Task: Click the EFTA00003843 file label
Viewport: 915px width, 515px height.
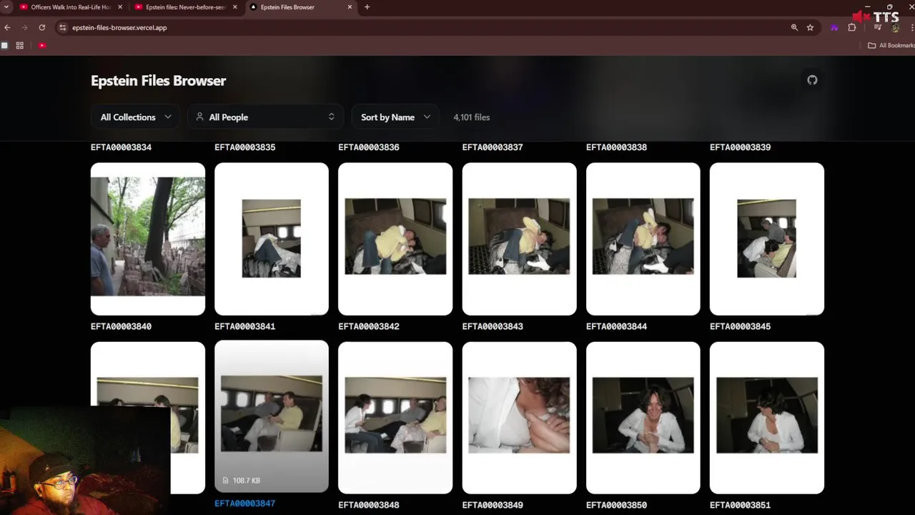Action: [x=493, y=326]
